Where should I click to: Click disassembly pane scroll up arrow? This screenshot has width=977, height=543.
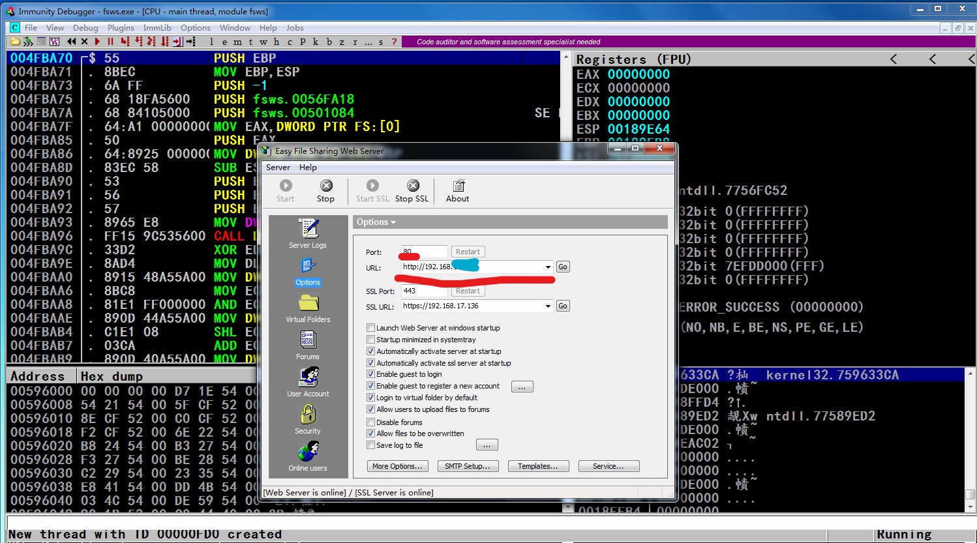tap(565, 57)
